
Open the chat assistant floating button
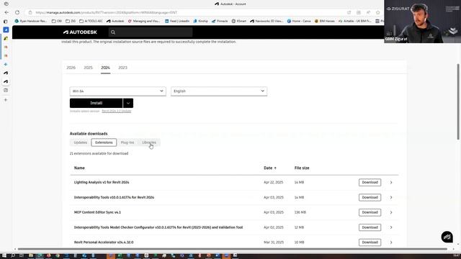[447, 237]
